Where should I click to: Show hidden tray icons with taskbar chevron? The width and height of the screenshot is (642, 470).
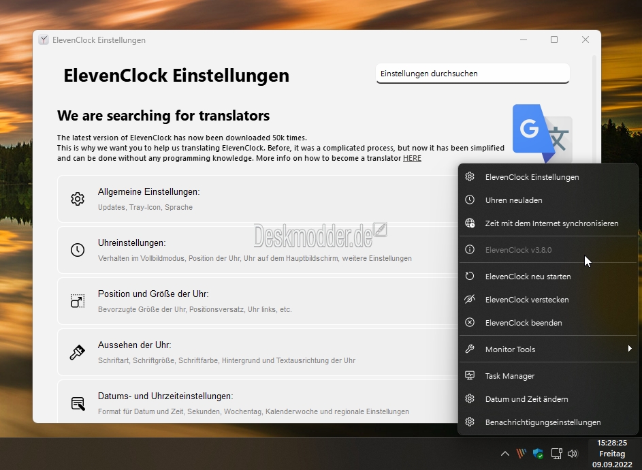(x=505, y=454)
